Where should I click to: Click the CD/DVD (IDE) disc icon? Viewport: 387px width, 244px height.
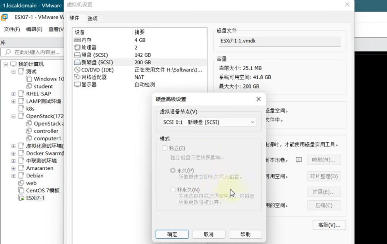point(77,70)
